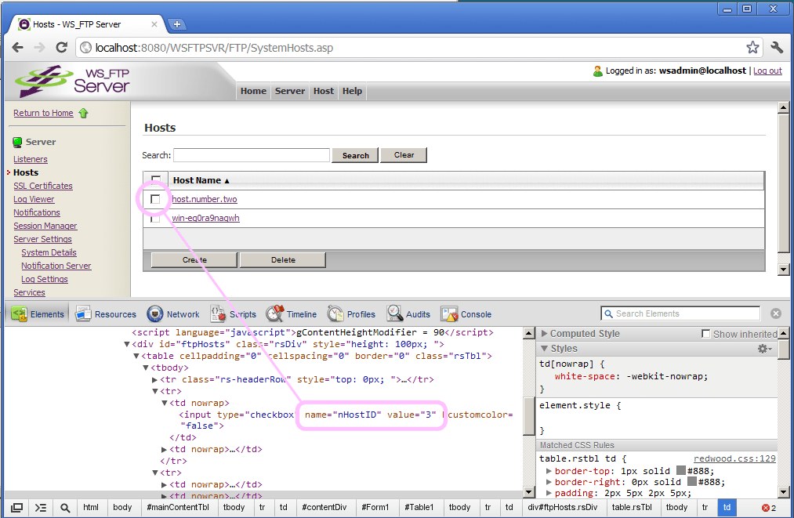Image resolution: width=794 pixels, height=518 pixels.
Task: Switch to the Network panel
Action: click(x=173, y=314)
